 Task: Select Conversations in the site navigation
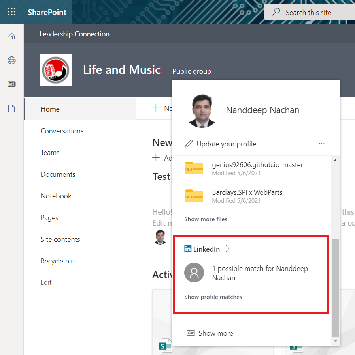(x=62, y=131)
